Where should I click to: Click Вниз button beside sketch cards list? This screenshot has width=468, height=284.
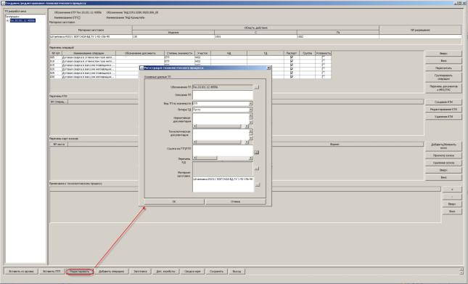click(443, 177)
